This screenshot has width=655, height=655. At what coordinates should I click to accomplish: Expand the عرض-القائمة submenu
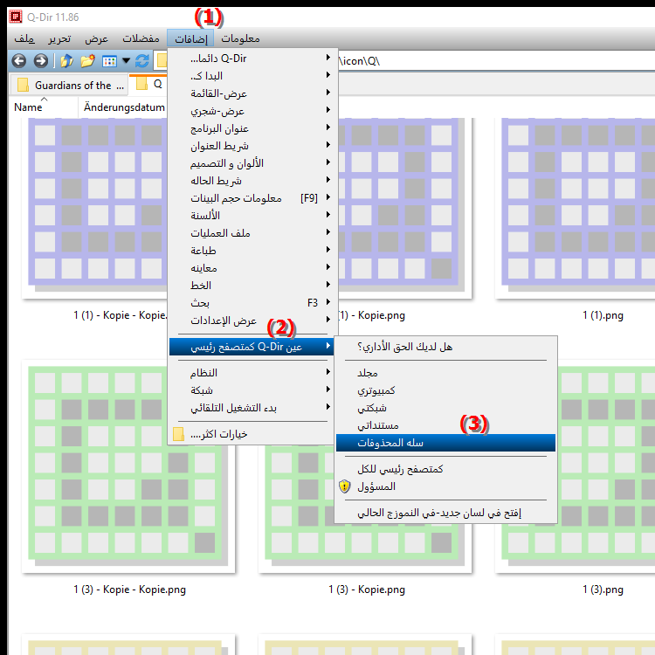tap(252, 93)
